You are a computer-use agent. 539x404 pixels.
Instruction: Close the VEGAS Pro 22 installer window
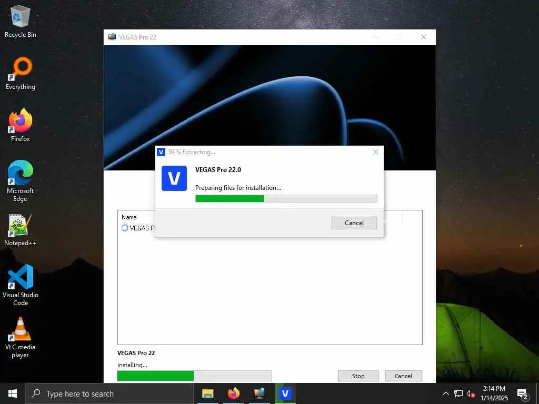click(424, 37)
